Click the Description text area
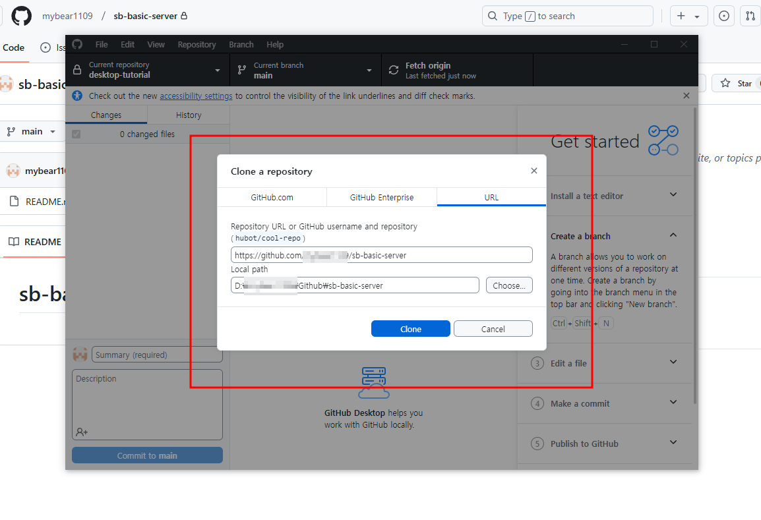 [x=147, y=405]
